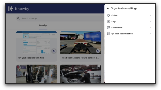Screen dimensions: 161x90
Task: Open the Road Train Lessons thumbnail
Action: [x=80, y=42]
